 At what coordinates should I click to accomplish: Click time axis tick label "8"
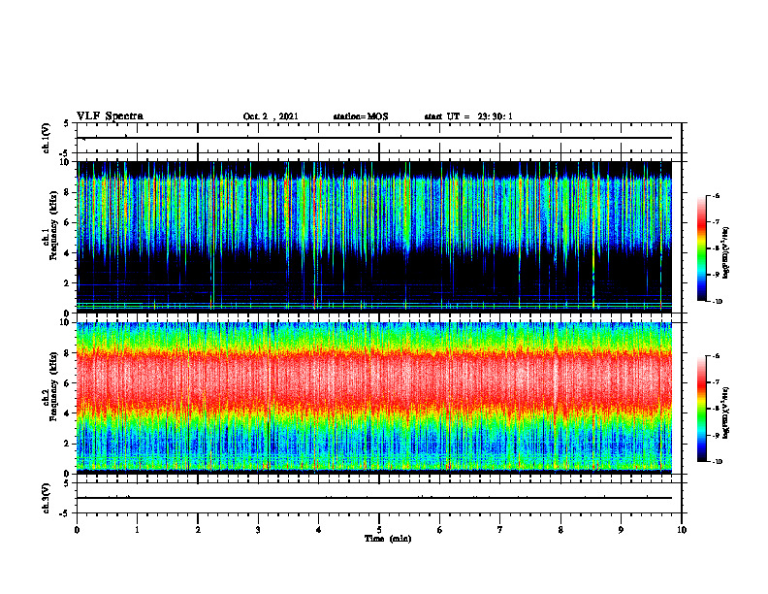560,530
